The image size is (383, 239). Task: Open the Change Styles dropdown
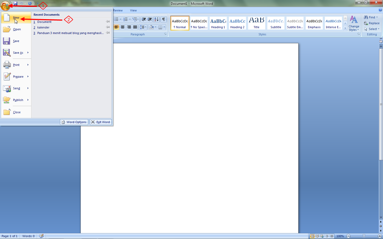354,23
